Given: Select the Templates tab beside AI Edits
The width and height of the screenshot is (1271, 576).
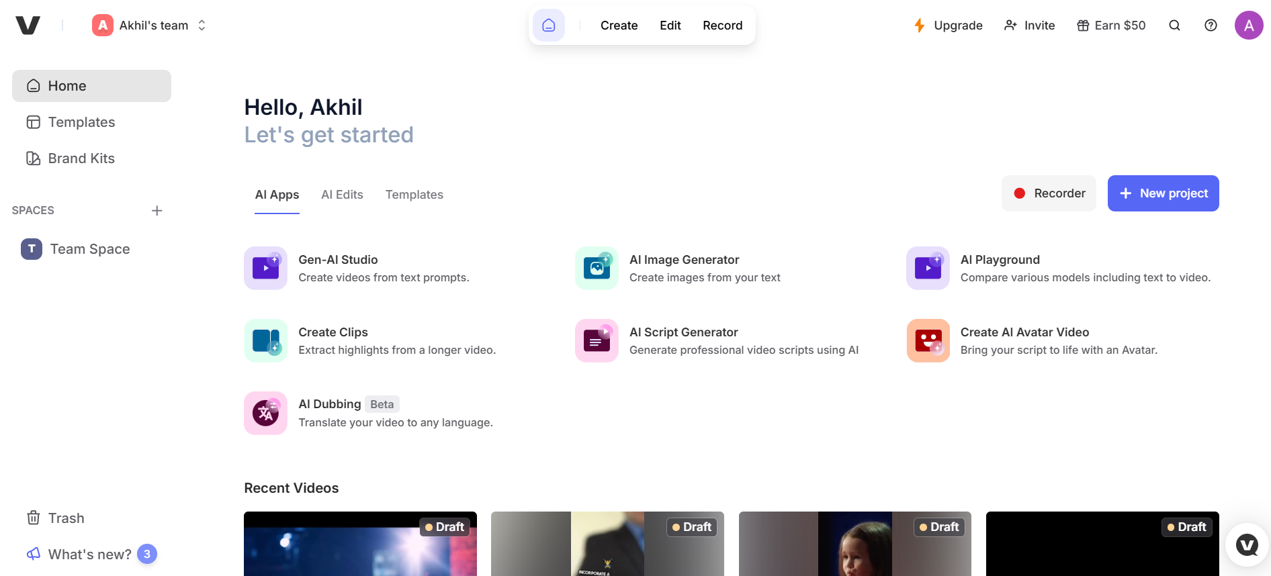Looking at the screenshot, I should 414,195.
